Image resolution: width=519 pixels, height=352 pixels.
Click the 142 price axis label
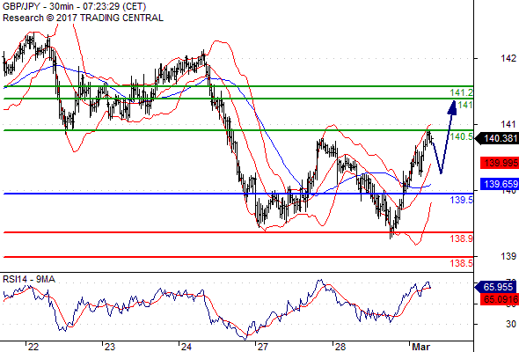click(508, 58)
